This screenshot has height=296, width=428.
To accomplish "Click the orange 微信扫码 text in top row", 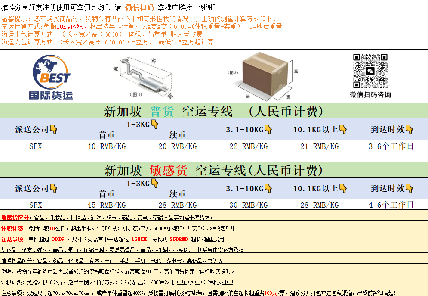I will [x=139, y=6].
